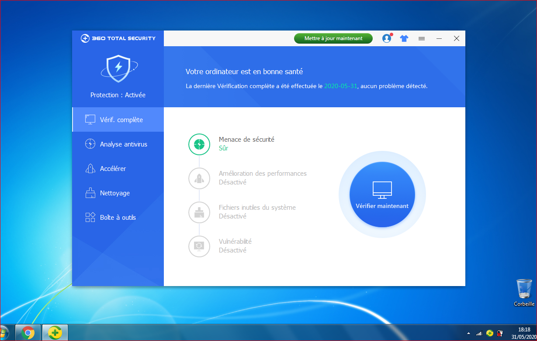Screen dimensions: 537x341
Task: Click the Vulnérabilité icon
Action: pos(199,246)
